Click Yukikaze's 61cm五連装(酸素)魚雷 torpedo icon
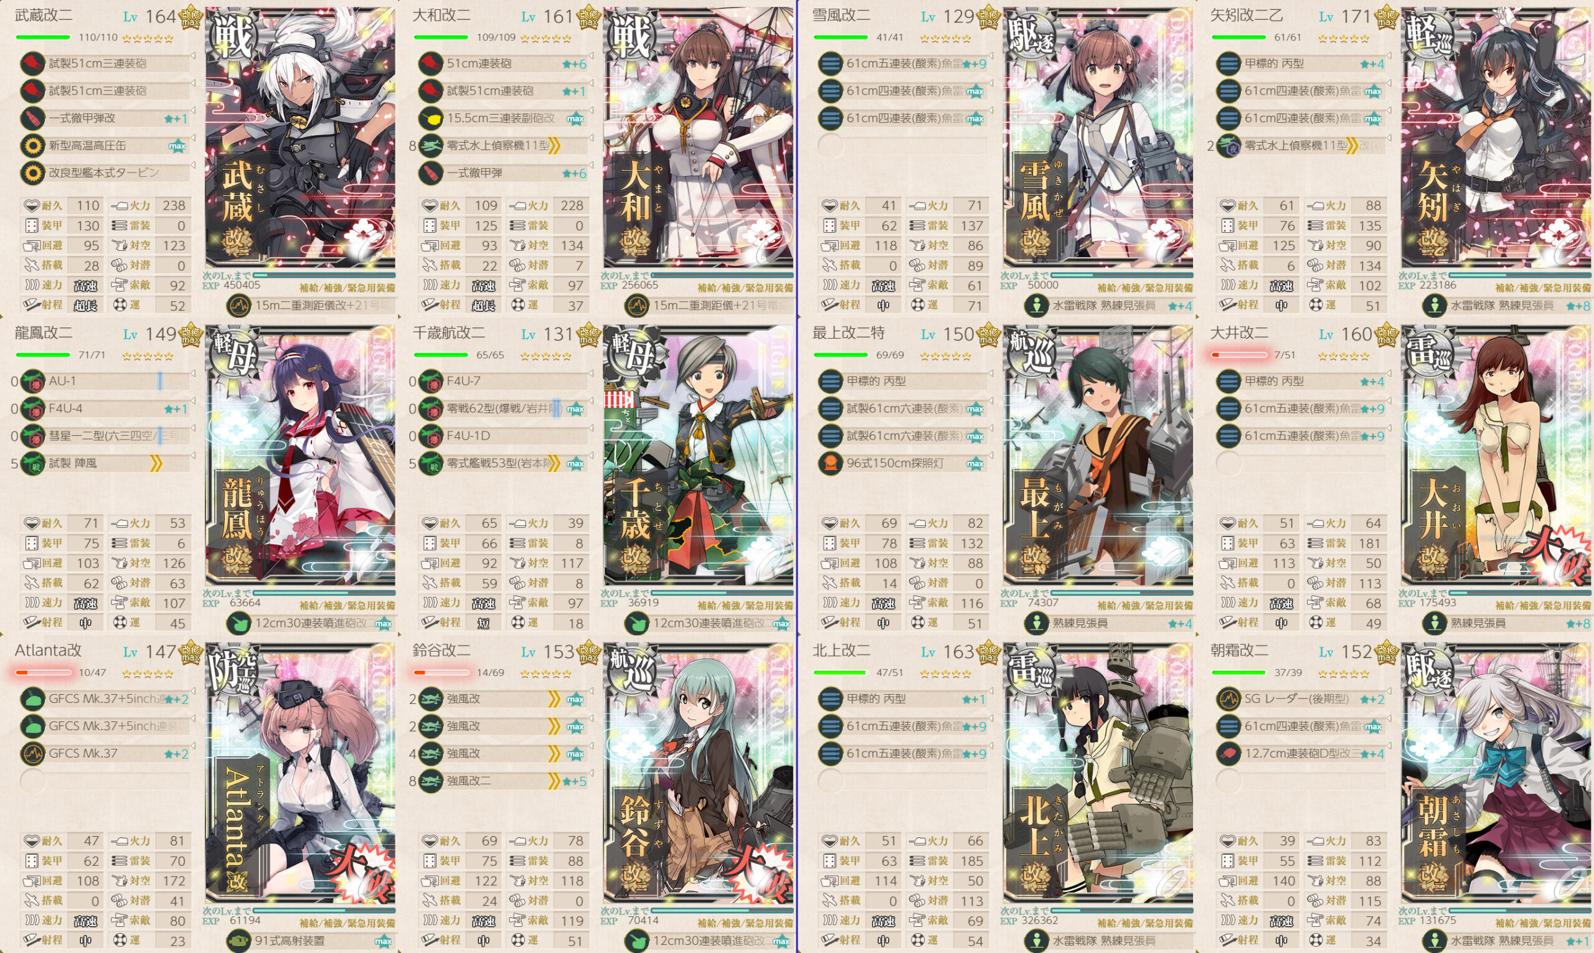The width and height of the screenshot is (1594, 953). pyautogui.click(x=831, y=63)
